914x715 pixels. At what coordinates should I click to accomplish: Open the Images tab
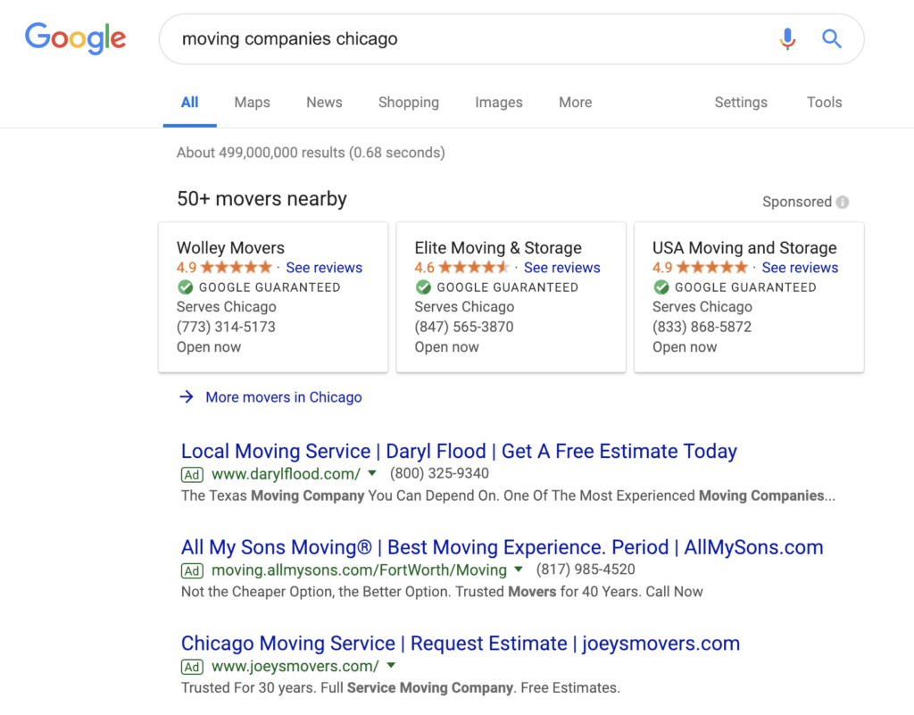[499, 102]
